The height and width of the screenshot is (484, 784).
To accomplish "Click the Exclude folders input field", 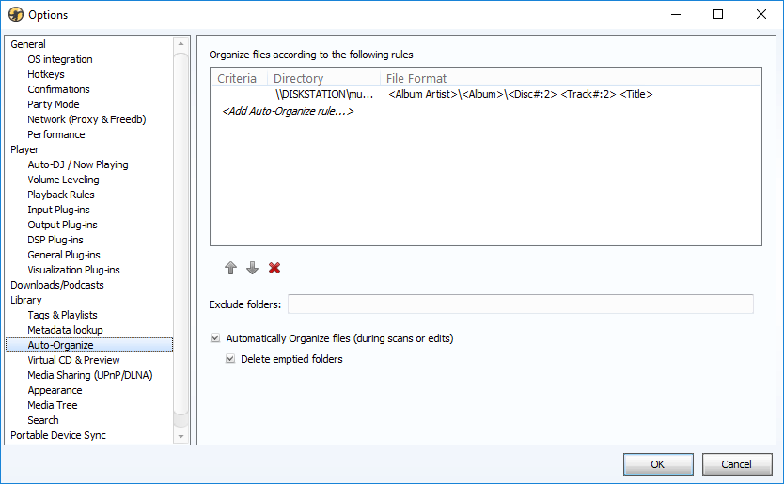I will tap(520, 304).
